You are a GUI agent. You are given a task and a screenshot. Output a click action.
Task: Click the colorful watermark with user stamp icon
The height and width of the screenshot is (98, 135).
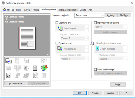pyautogui.click(x=44, y=68)
